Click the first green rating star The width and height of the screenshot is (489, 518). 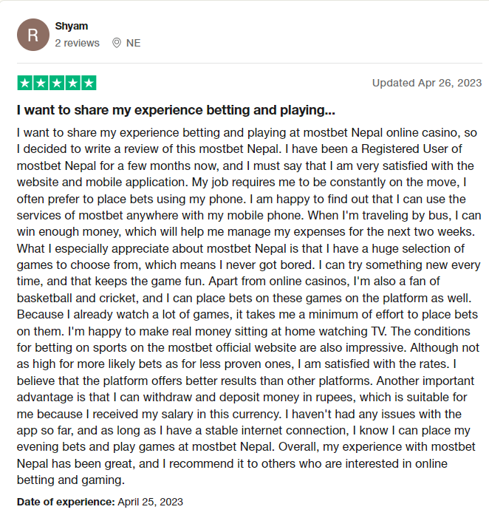click(25, 83)
